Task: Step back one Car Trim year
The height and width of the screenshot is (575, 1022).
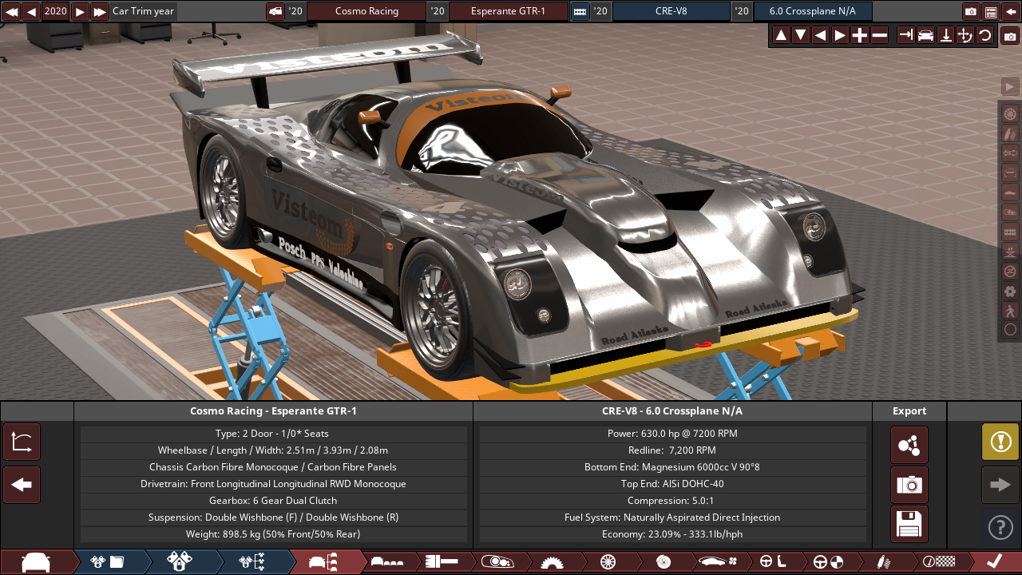Action: click(x=31, y=11)
